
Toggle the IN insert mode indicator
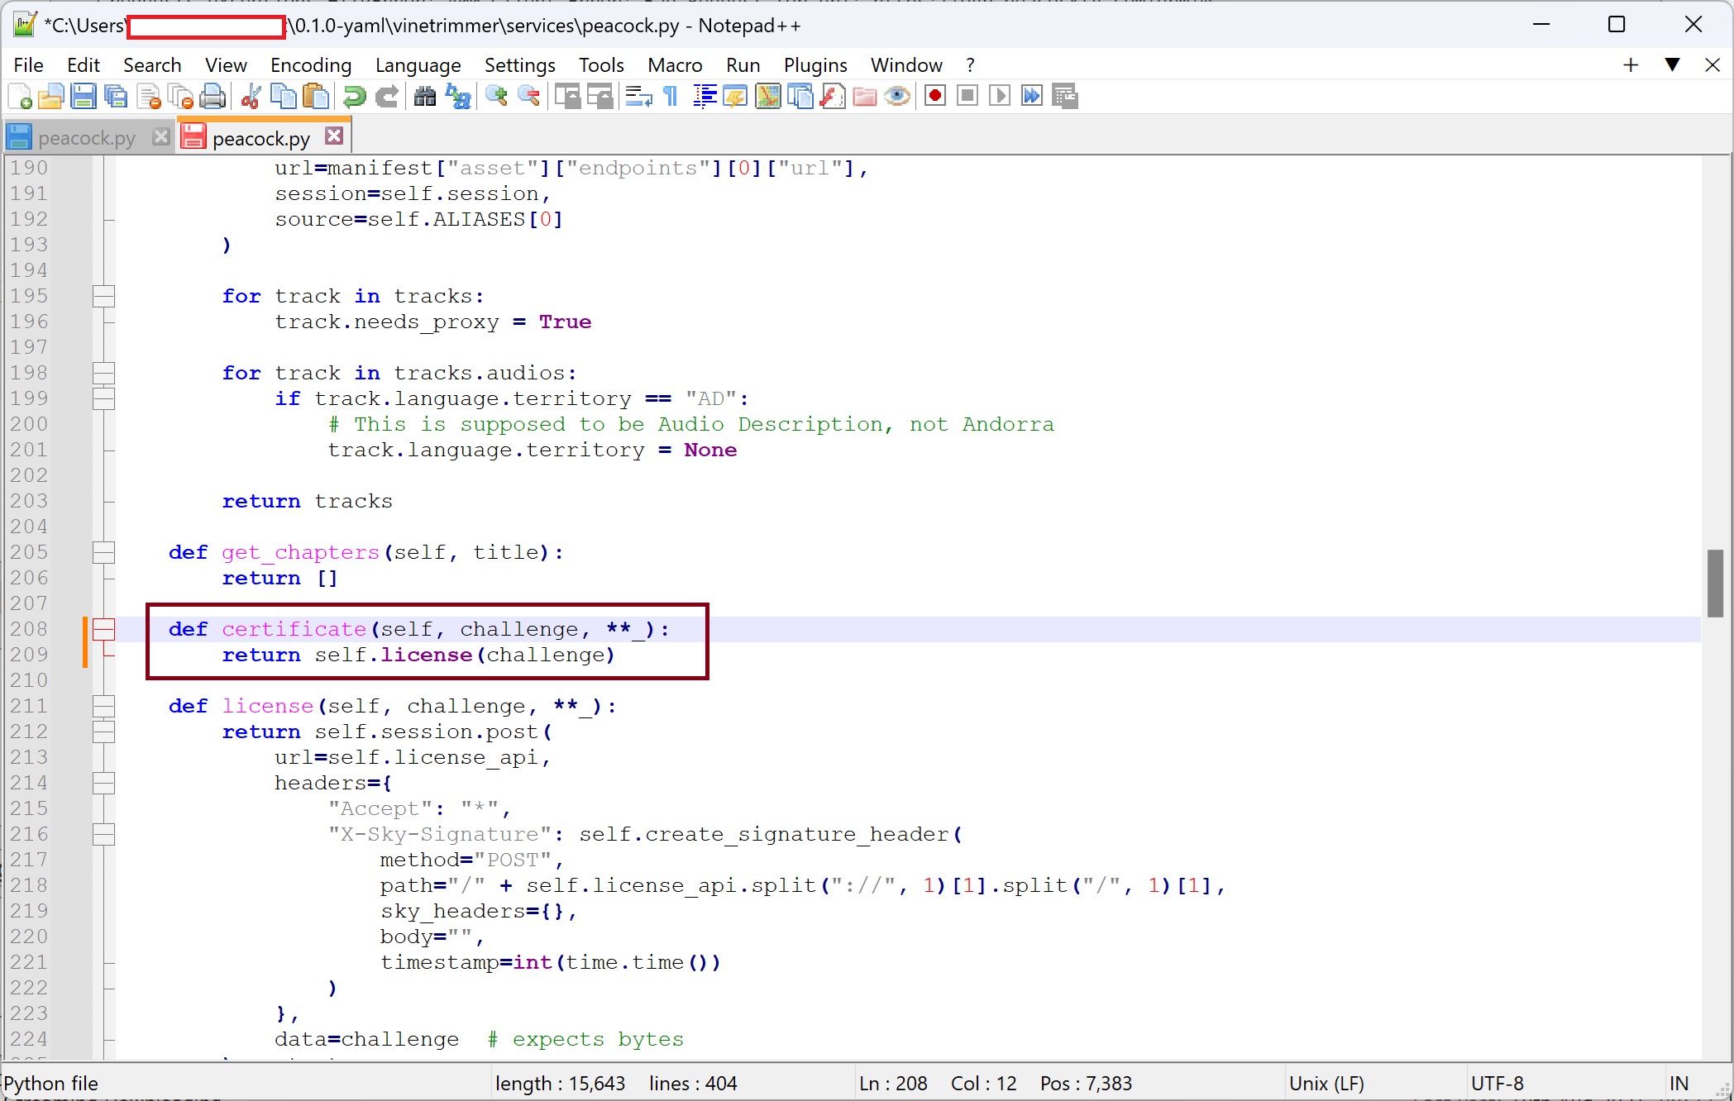tap(1678, 1084)
